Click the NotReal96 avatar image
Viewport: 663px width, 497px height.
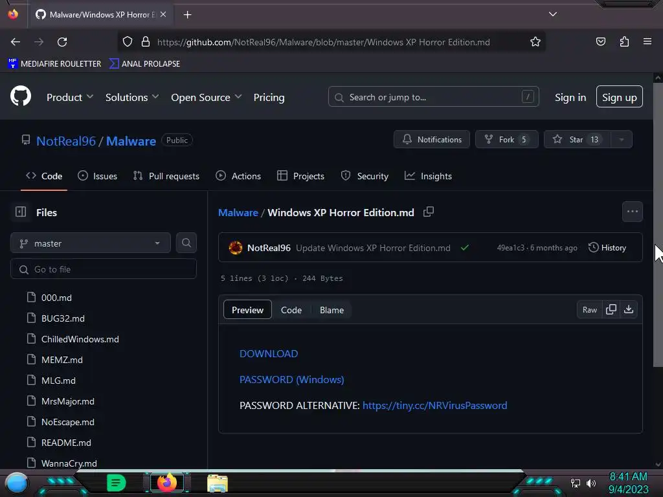pos(236,248)
